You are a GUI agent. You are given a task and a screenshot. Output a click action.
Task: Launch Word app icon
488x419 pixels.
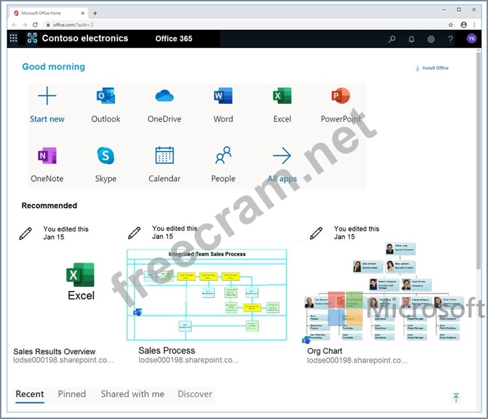click(223, 96)
